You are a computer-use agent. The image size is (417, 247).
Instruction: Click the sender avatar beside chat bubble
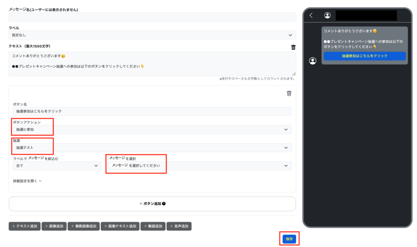[x=313, y=61]
